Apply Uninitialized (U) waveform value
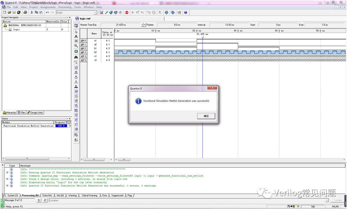 click(x=76, y=68)
